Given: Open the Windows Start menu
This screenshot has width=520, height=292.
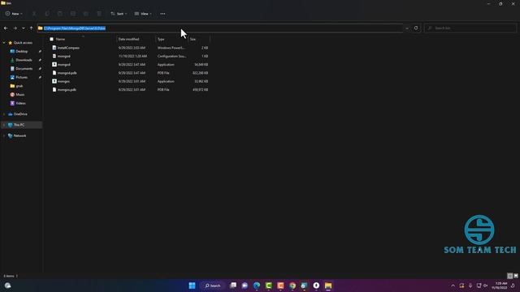Looking at the screenshot, I should tap(192, 286).
